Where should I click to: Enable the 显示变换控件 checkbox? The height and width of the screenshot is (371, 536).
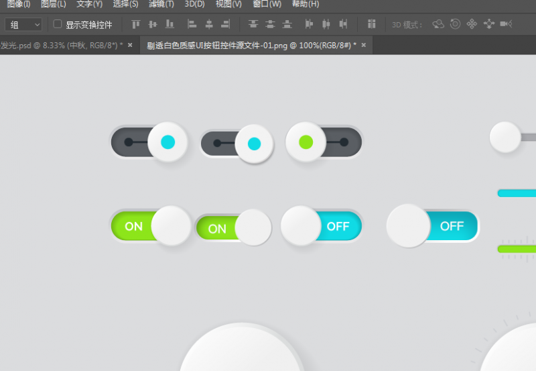58,24
